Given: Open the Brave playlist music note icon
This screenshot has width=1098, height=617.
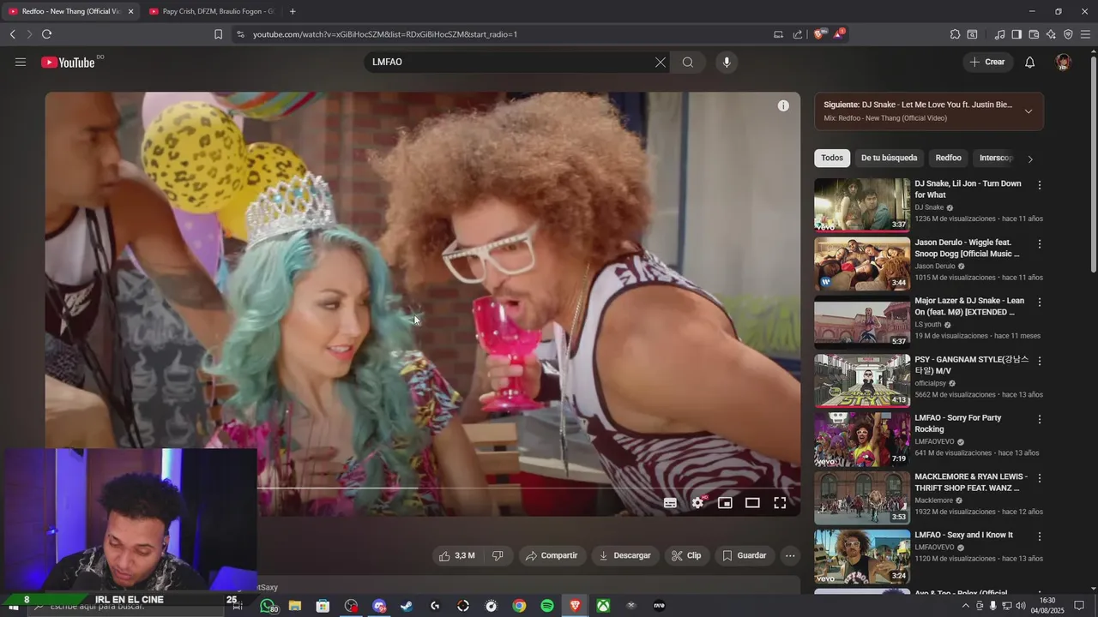Looking at the screenshot, I should [x=999, y=34].
